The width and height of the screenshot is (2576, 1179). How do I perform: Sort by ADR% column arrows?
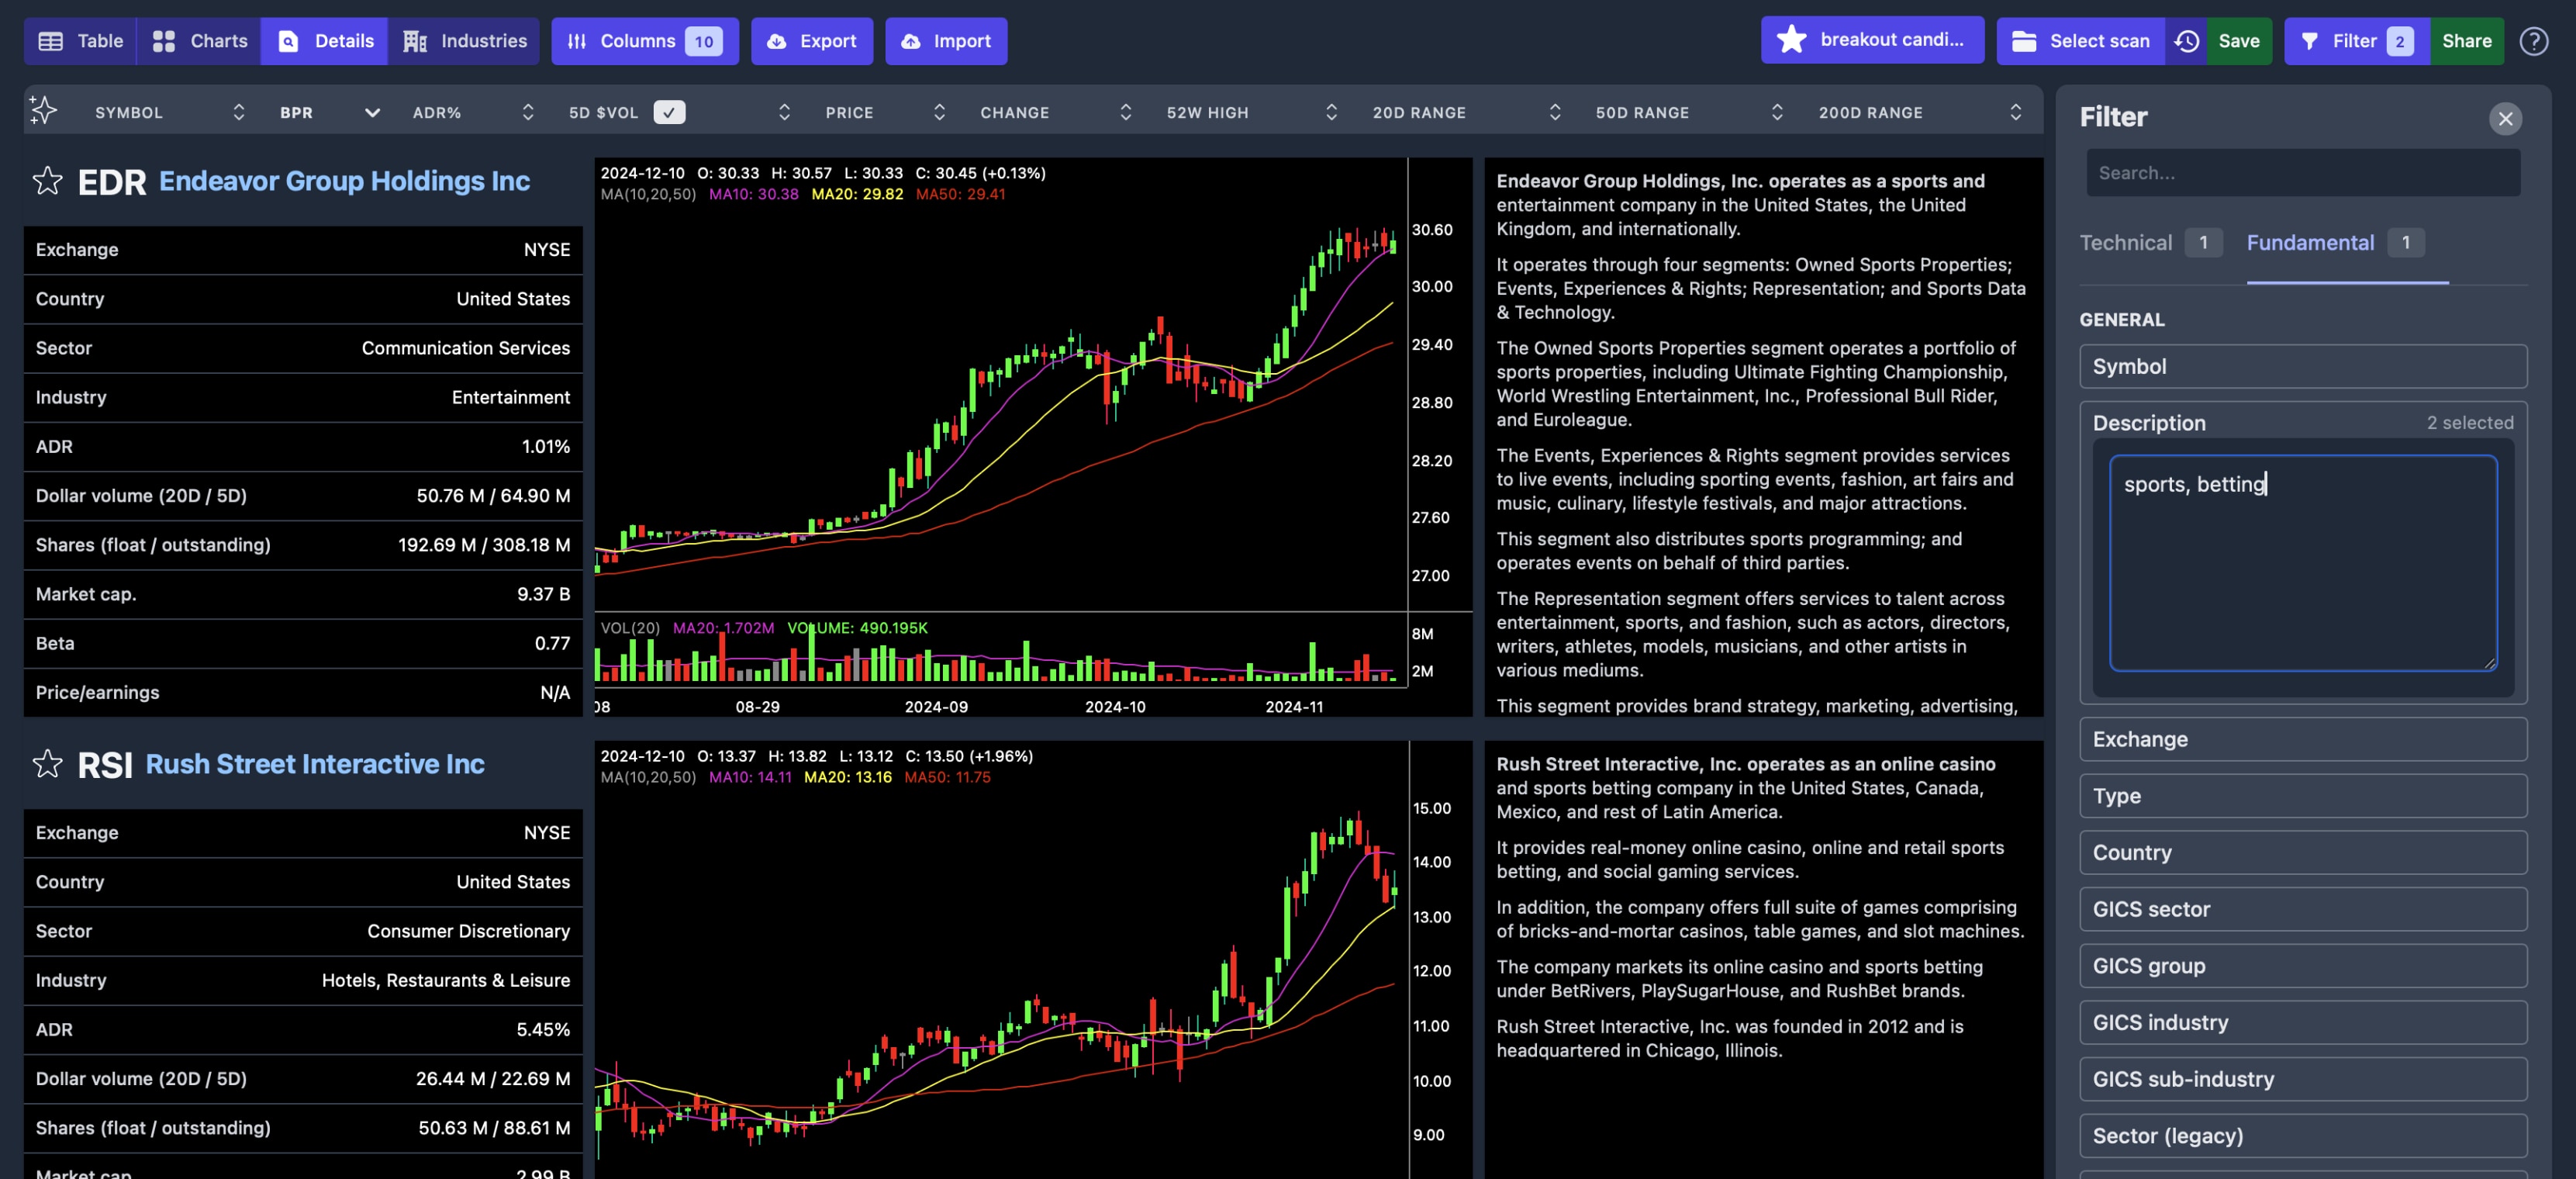point(528,112)
